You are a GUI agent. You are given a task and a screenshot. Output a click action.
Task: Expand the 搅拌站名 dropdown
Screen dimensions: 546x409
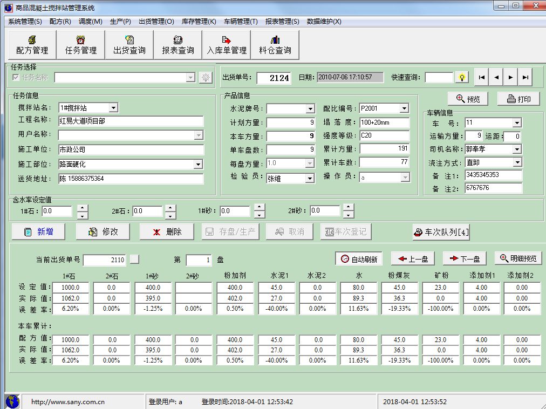(x=113, y=108)
